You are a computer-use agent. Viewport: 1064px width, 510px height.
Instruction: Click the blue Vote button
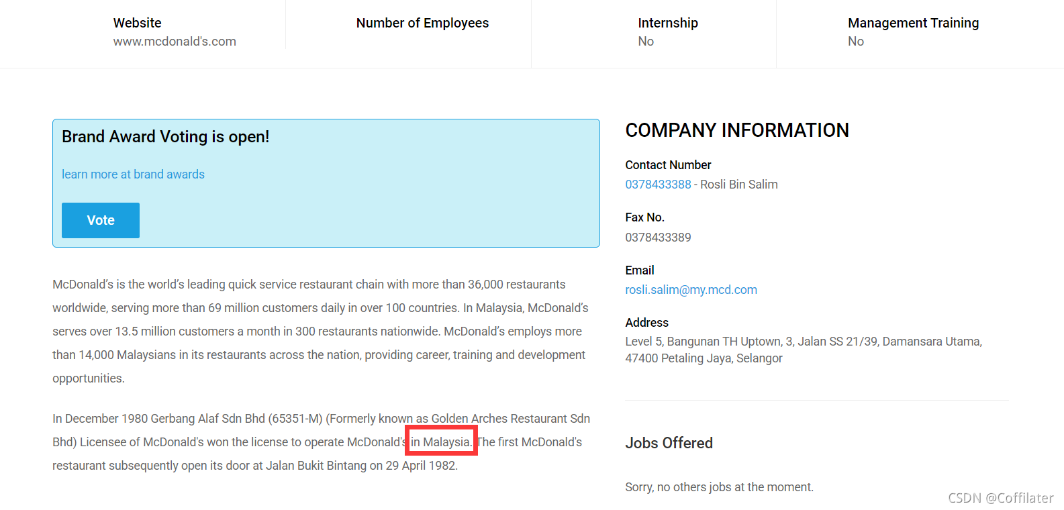coord(101,220)
